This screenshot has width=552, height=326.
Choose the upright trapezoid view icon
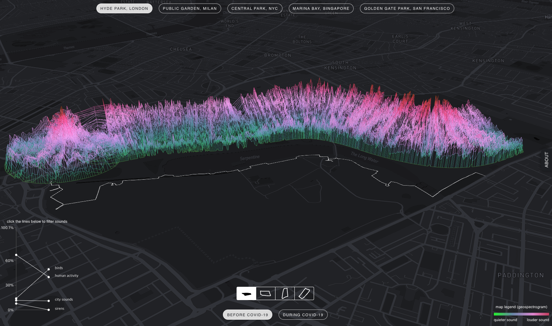coord(285,293)
